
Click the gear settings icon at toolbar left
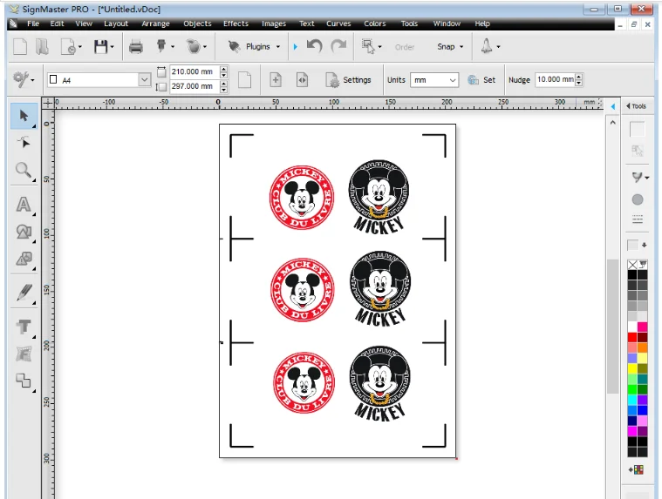tap(20, 78)
